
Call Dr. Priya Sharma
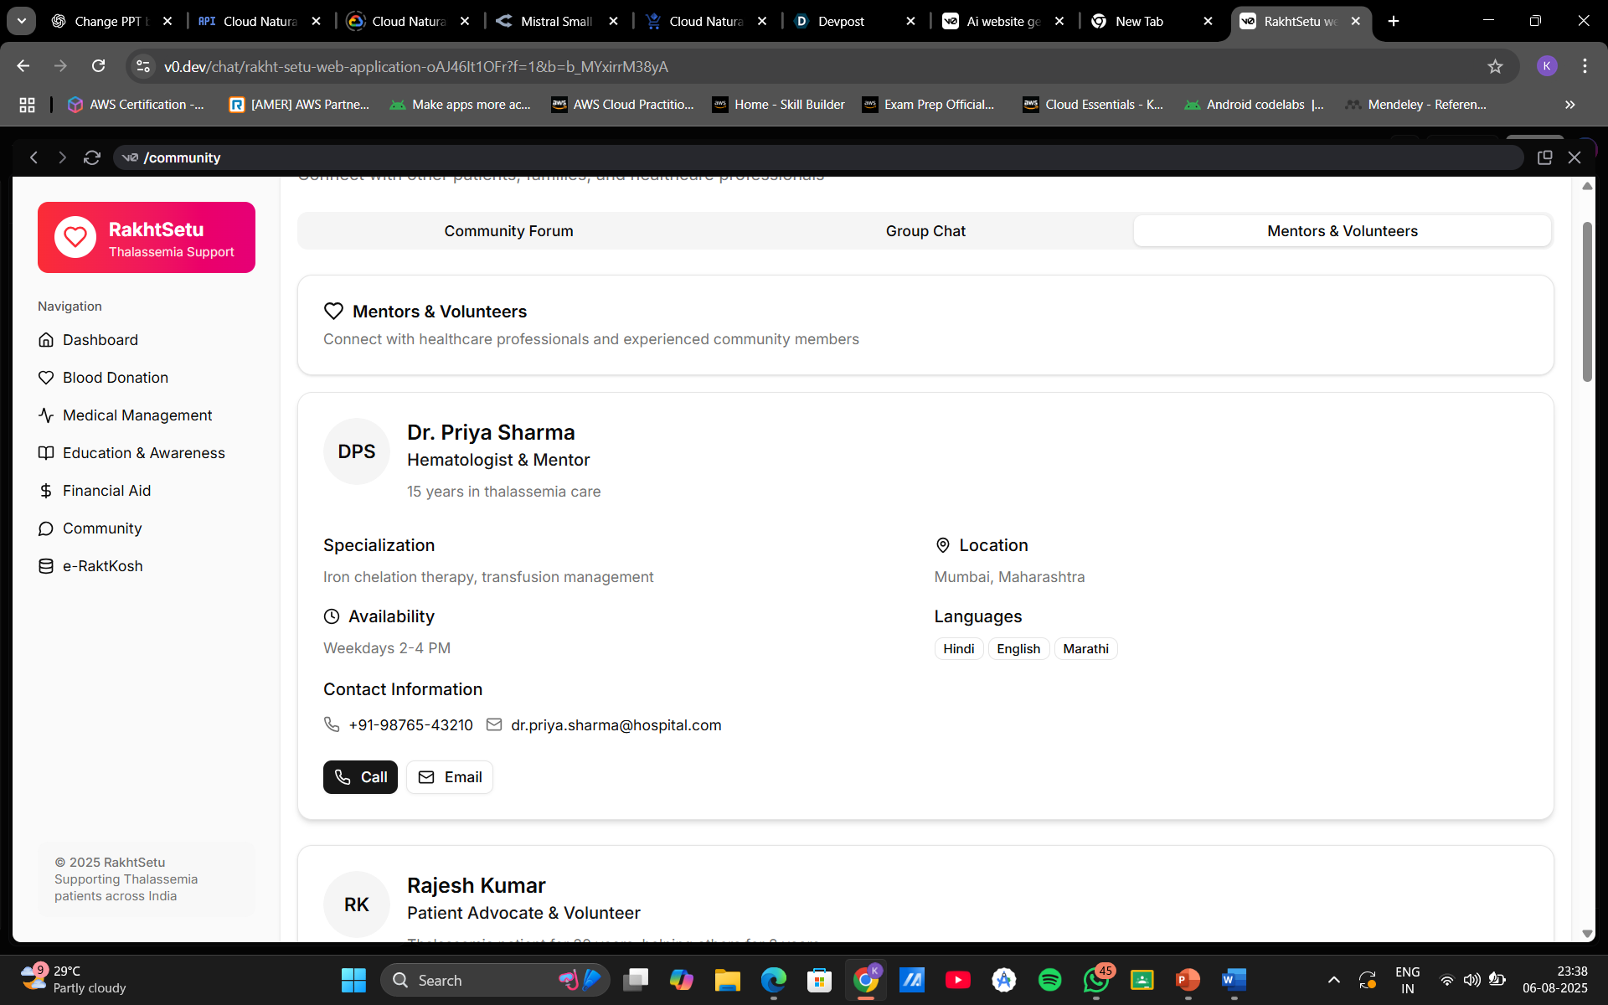pyautogui.click(x=360, y=777)
